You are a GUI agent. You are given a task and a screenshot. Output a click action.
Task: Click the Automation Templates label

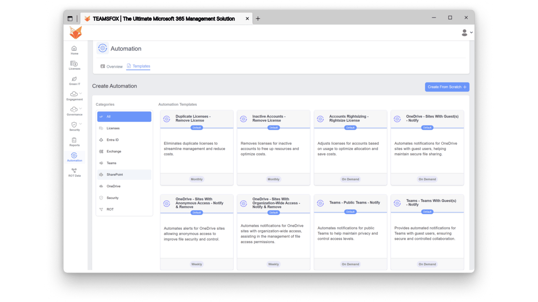coord(177,104)
